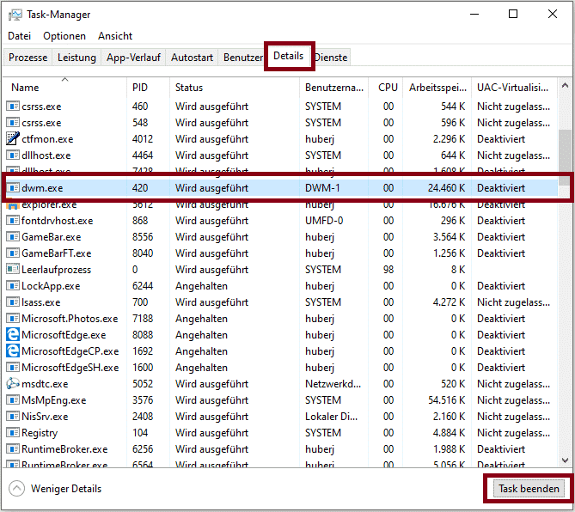
Task: Click the MsMpEng.exe process icon
Action: [x=13, y=399]
